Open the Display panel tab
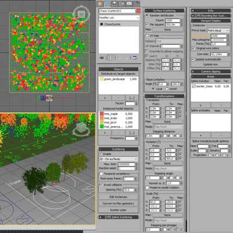 pos(129,3)
